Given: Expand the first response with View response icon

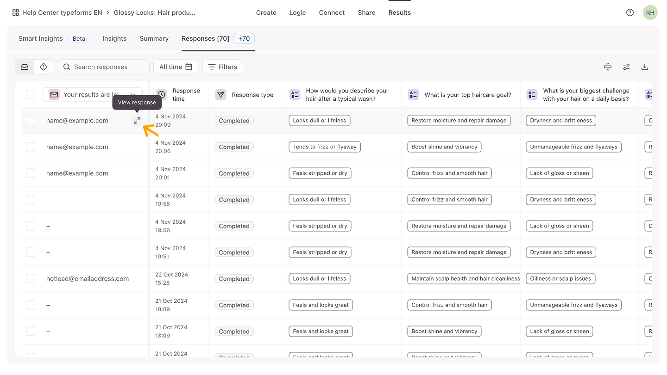Looking at the screenshot, I should point(137,120).
